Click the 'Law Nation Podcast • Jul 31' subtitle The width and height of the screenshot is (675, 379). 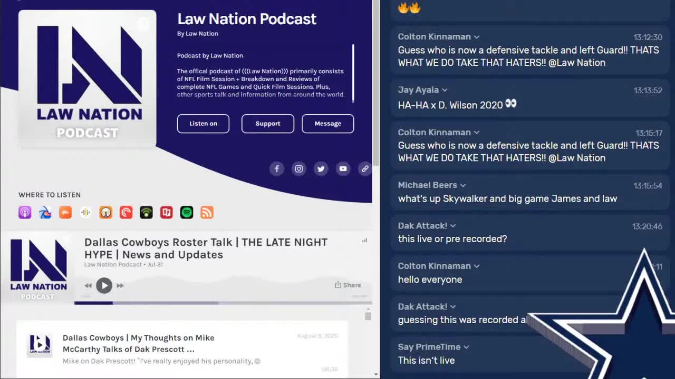(123, 264)
